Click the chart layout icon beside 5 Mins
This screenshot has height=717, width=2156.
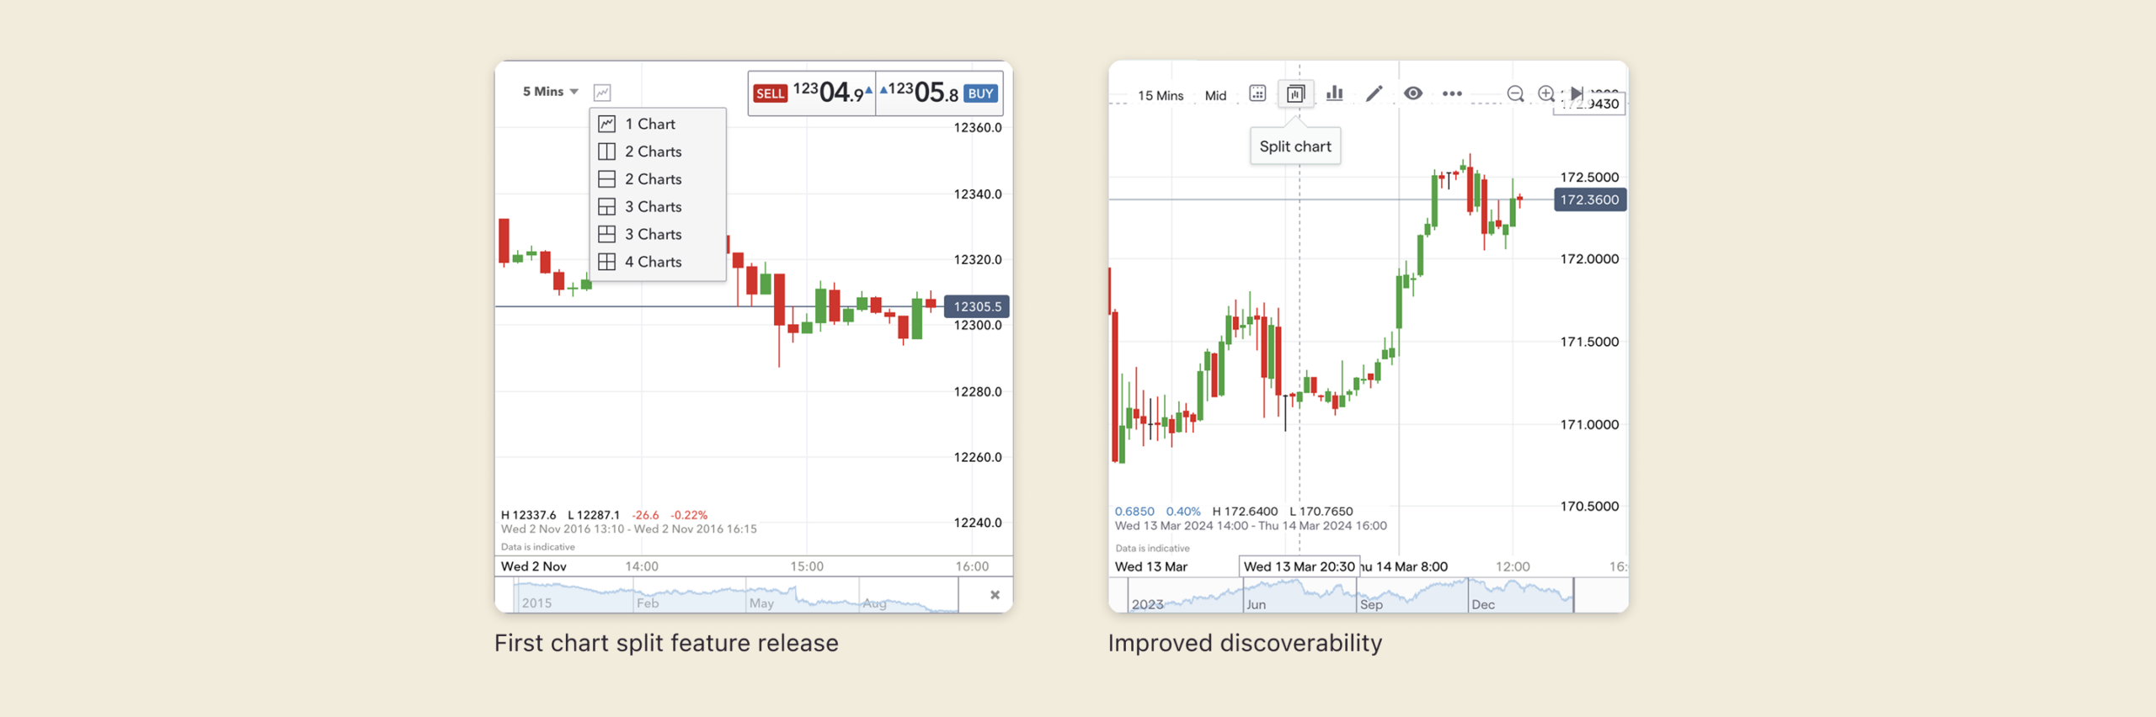point(602,93)
